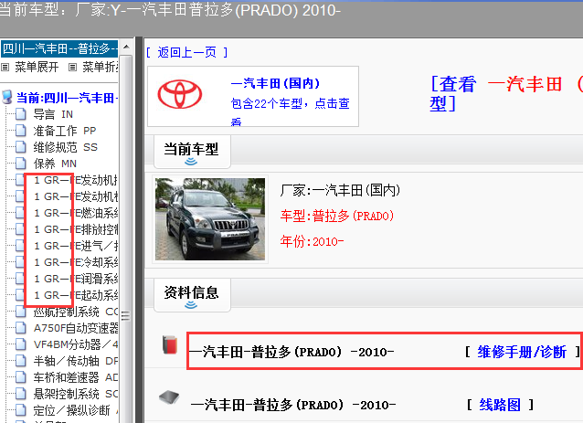Open tree item 悬架控制系统
Image resolution: width=583 pixels, height=423 pixels.
point(76,394)
